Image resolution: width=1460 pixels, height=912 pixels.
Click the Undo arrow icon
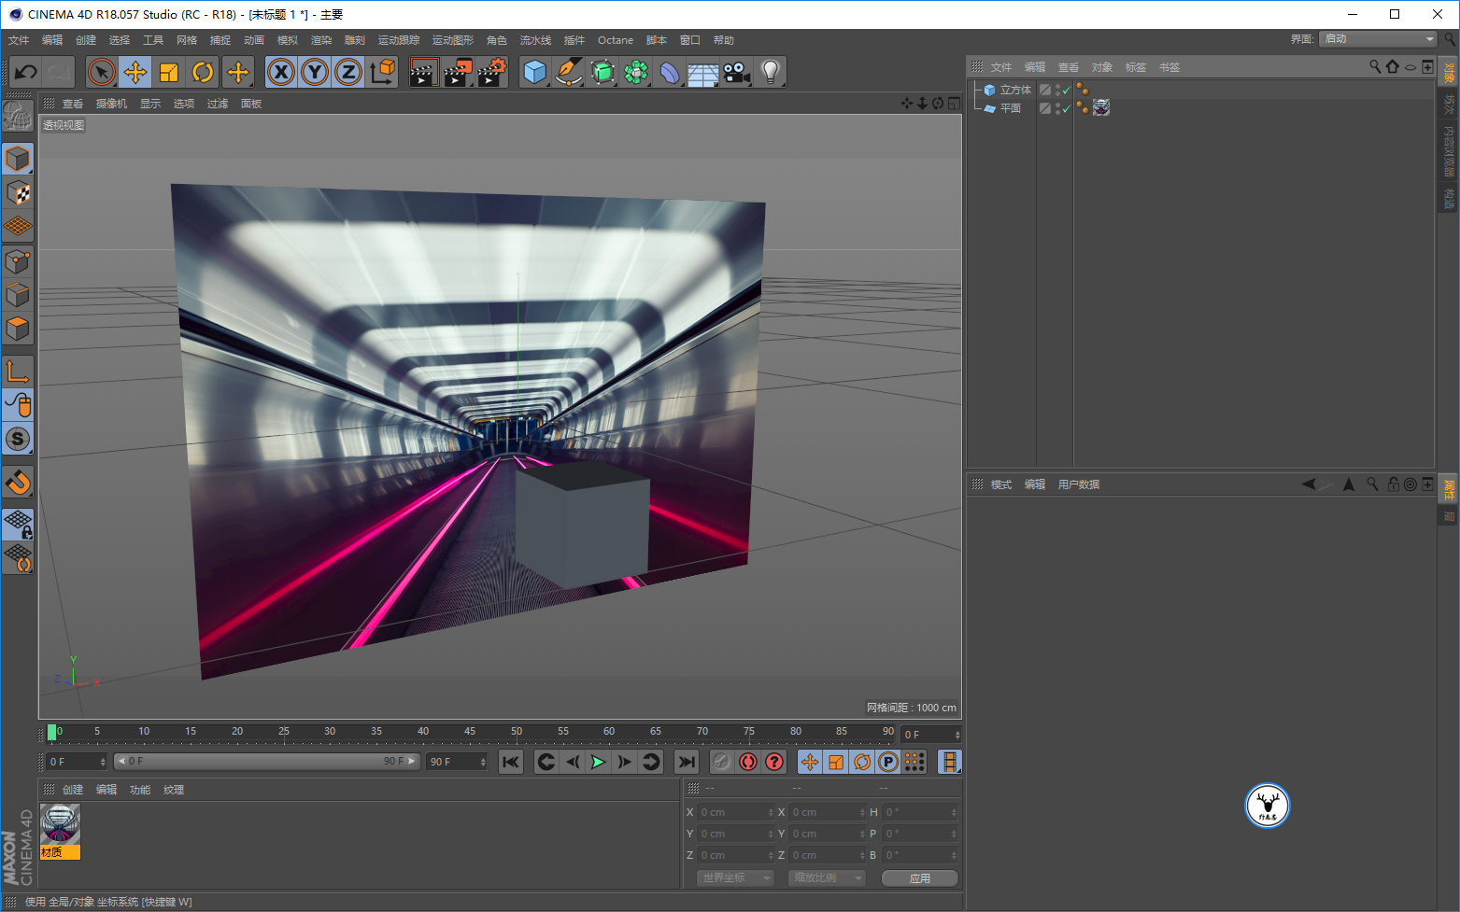click(x=26, y=72)
